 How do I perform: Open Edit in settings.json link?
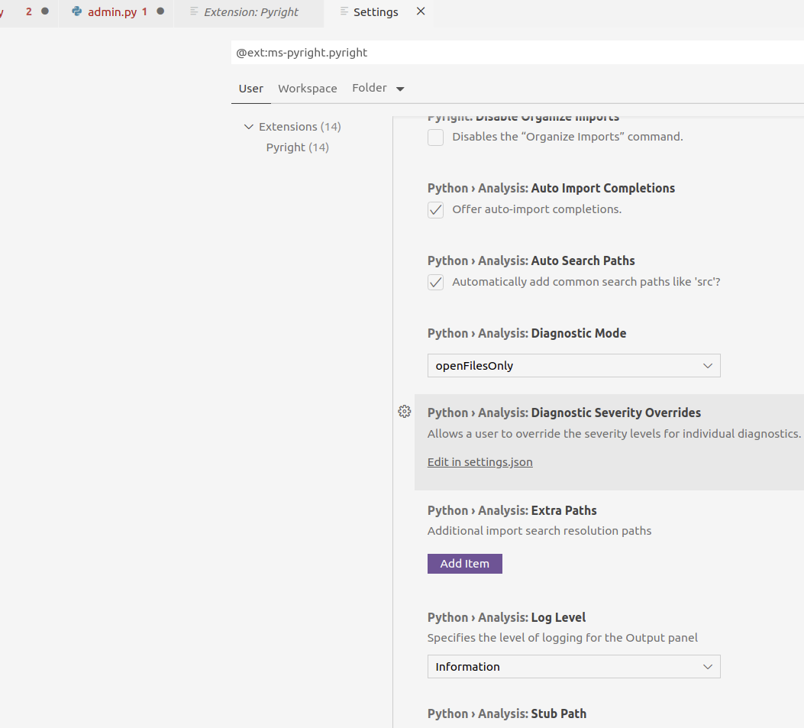(479, 461)
